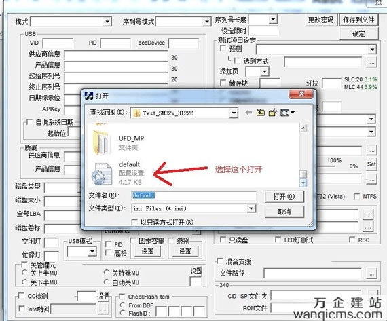Expand the 查找范围 folder dropdown

(x=234, y=113)
